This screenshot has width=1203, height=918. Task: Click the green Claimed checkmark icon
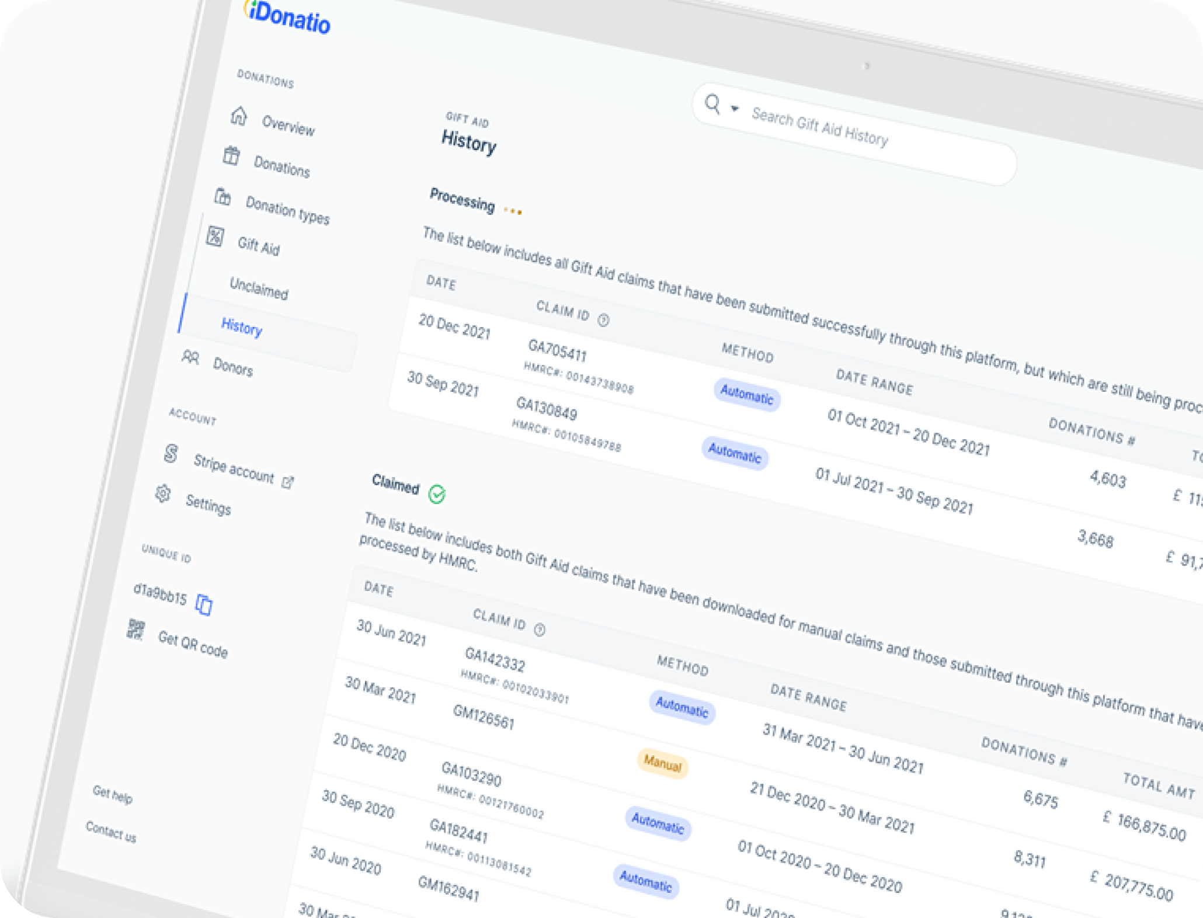[x=437, y=495]
